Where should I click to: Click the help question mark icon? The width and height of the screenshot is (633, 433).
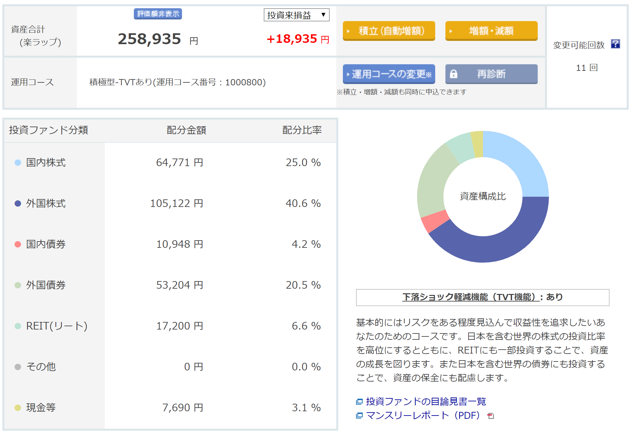coord(615,44)
